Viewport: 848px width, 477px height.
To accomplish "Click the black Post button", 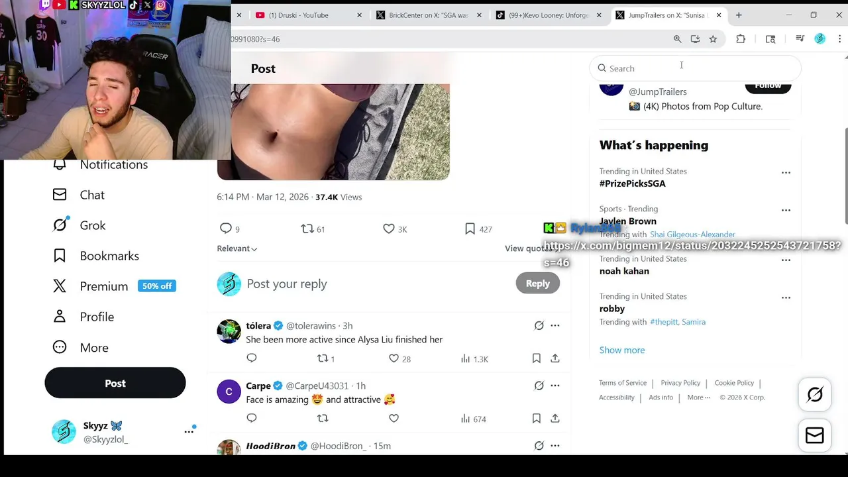I will [x=115, y=383].
